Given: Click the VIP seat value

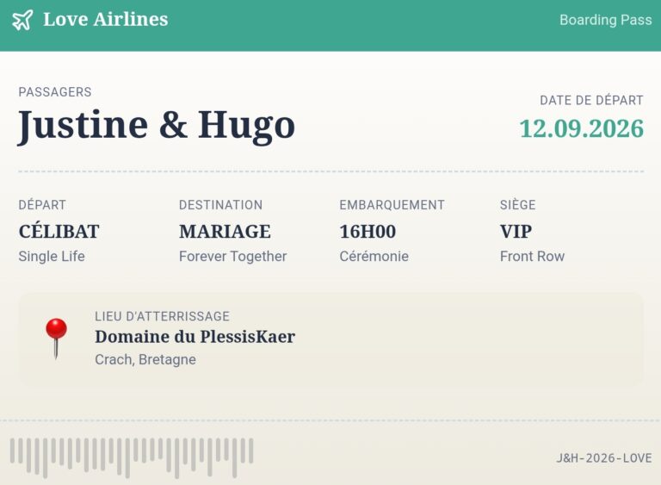Looking at the screenshot, I should click(516, 231).
